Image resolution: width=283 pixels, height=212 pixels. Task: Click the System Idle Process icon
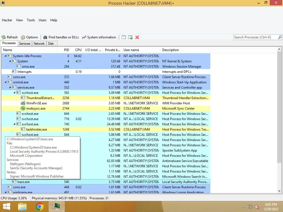click(x=10, y=56)
